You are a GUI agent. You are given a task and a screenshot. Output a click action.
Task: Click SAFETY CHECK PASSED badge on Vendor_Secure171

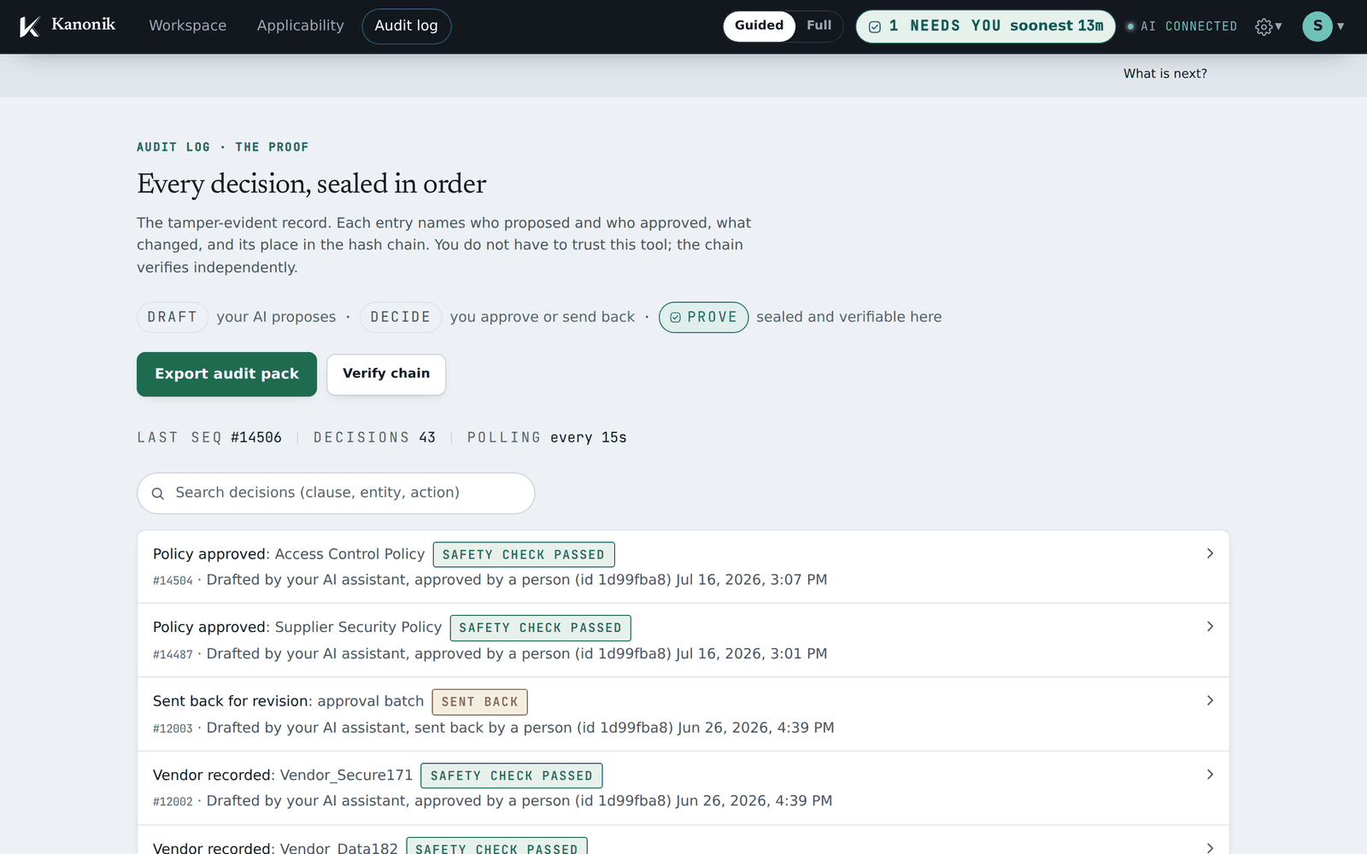512,775
